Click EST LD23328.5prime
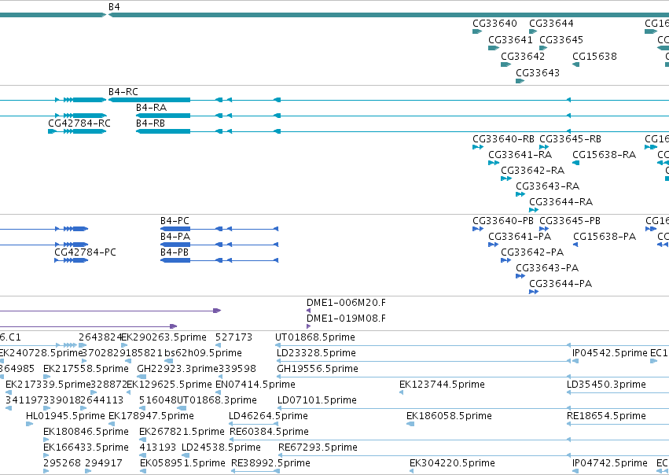The width and height of the screenshot is (669, 475). (316, 353)
